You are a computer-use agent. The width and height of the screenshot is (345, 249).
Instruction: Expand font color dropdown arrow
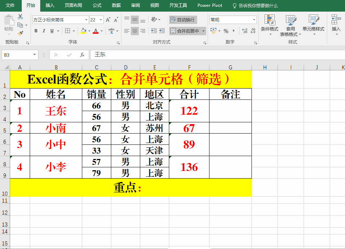click(x=101, y=31)
